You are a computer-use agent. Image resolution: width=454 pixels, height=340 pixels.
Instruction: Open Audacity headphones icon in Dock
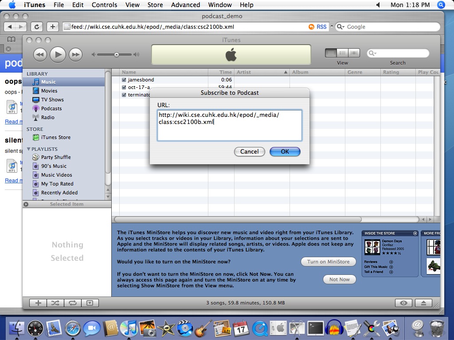pos(334,328)
